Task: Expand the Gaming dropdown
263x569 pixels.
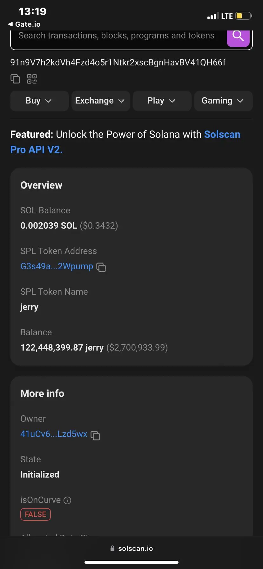Action: tap(223, 101)
